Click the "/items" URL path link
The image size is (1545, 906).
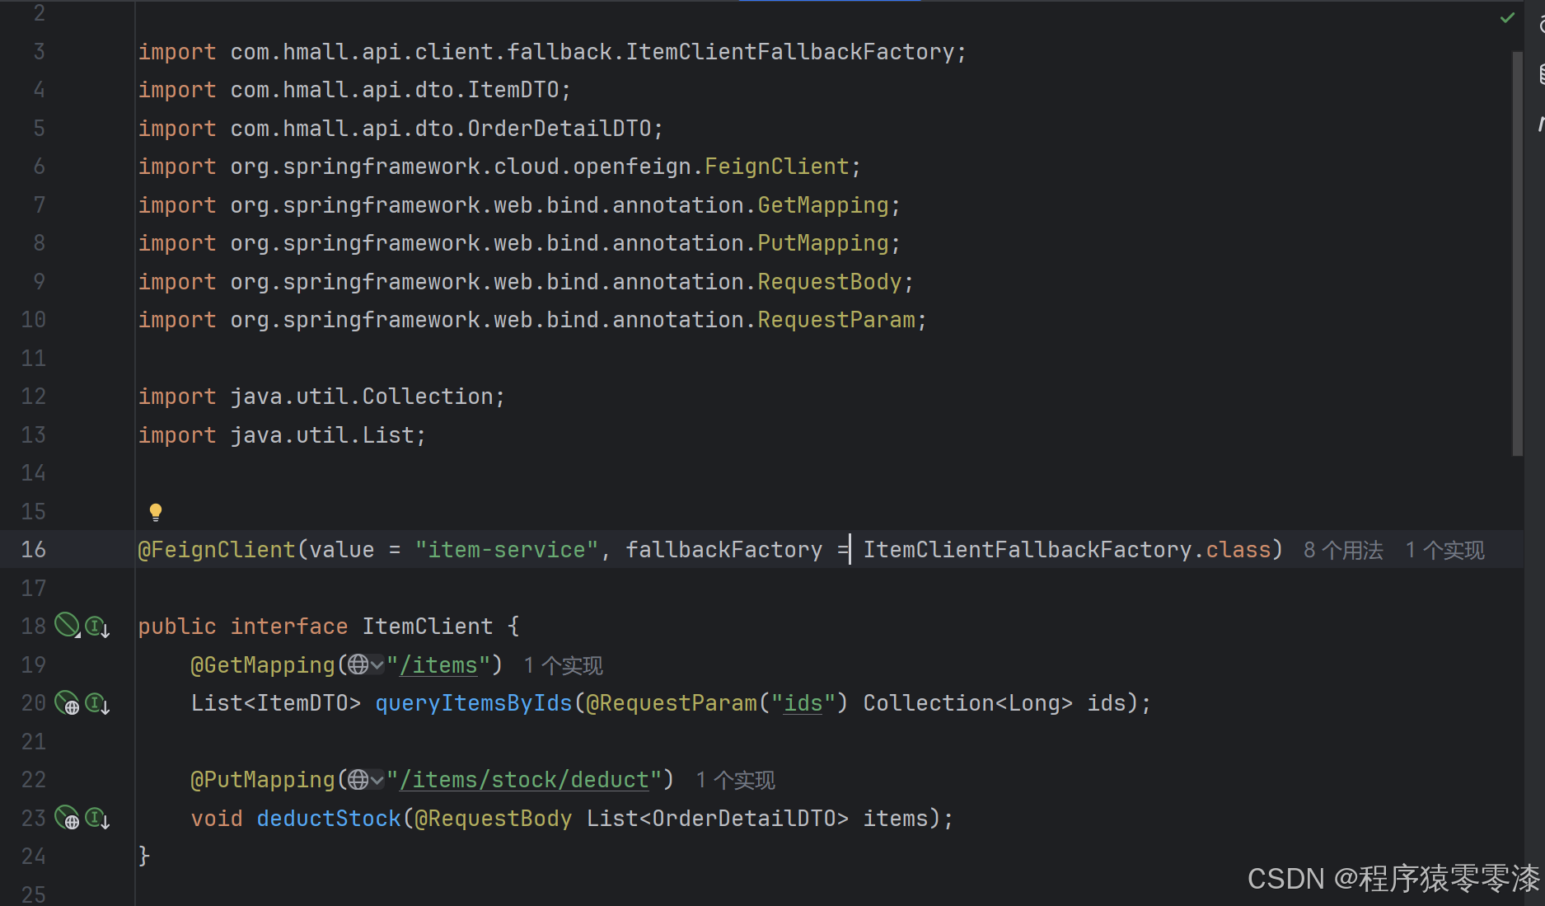coord(438,665)
